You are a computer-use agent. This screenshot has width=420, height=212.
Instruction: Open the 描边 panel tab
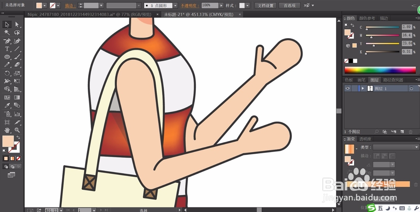[x=384, y=18]
